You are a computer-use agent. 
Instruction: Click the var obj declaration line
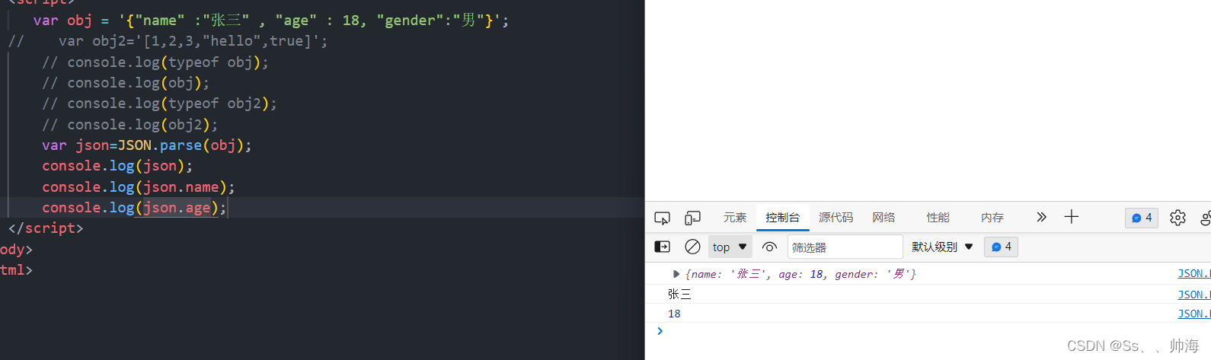pos(271,21)
